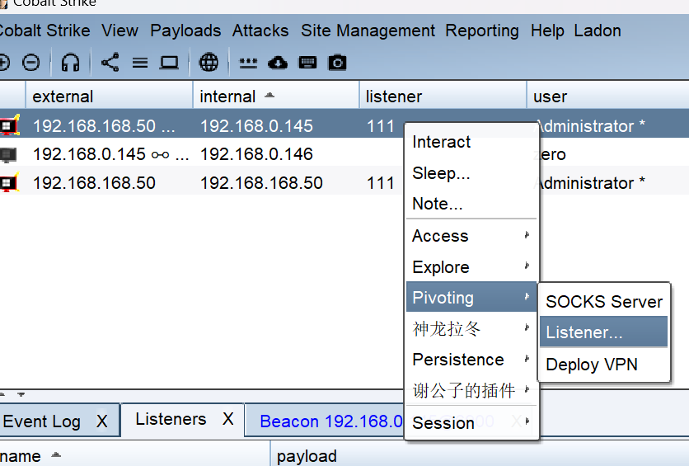Image resolution: width=689 pixels, height=466 pixels.
Task: Open the cloud download icon
Action: point(279,62)
